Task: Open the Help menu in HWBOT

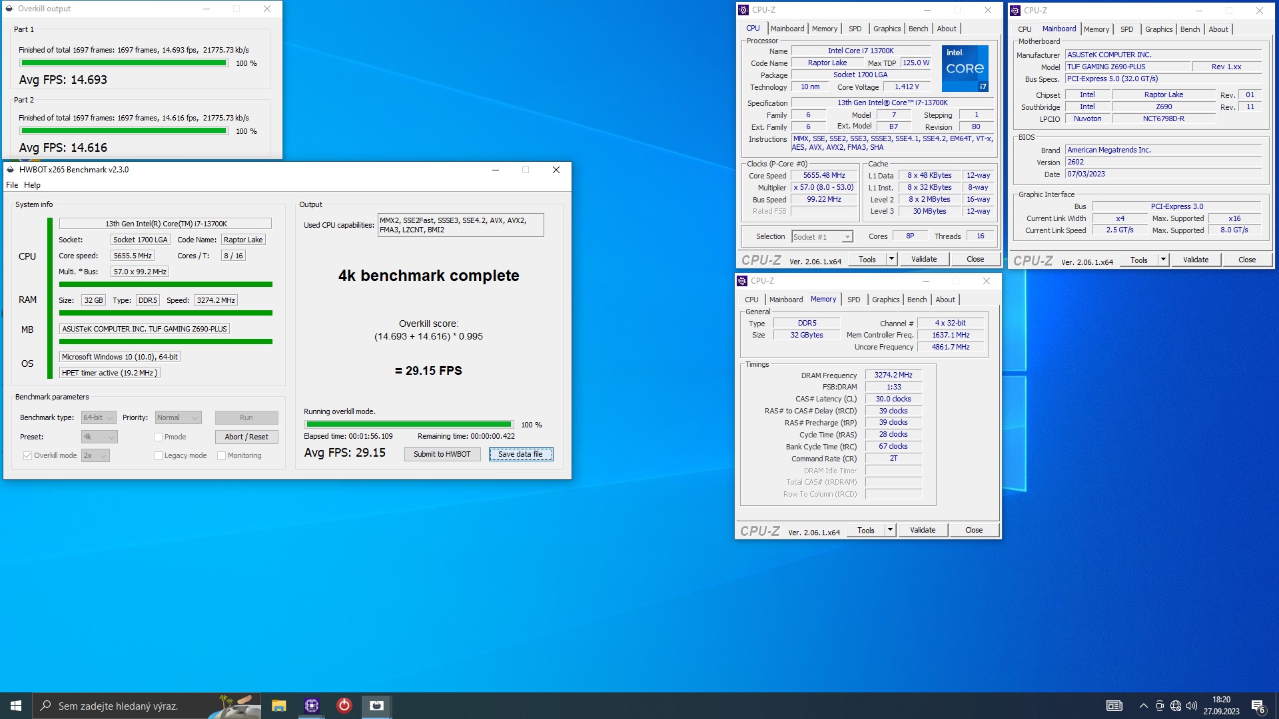Action: point(32,185)
